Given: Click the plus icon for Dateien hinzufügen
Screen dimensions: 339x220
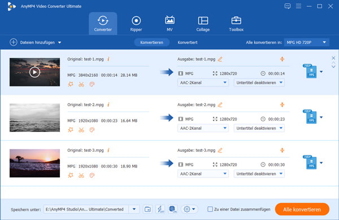Looking at the screenshot, I should (x=14, y=42).
